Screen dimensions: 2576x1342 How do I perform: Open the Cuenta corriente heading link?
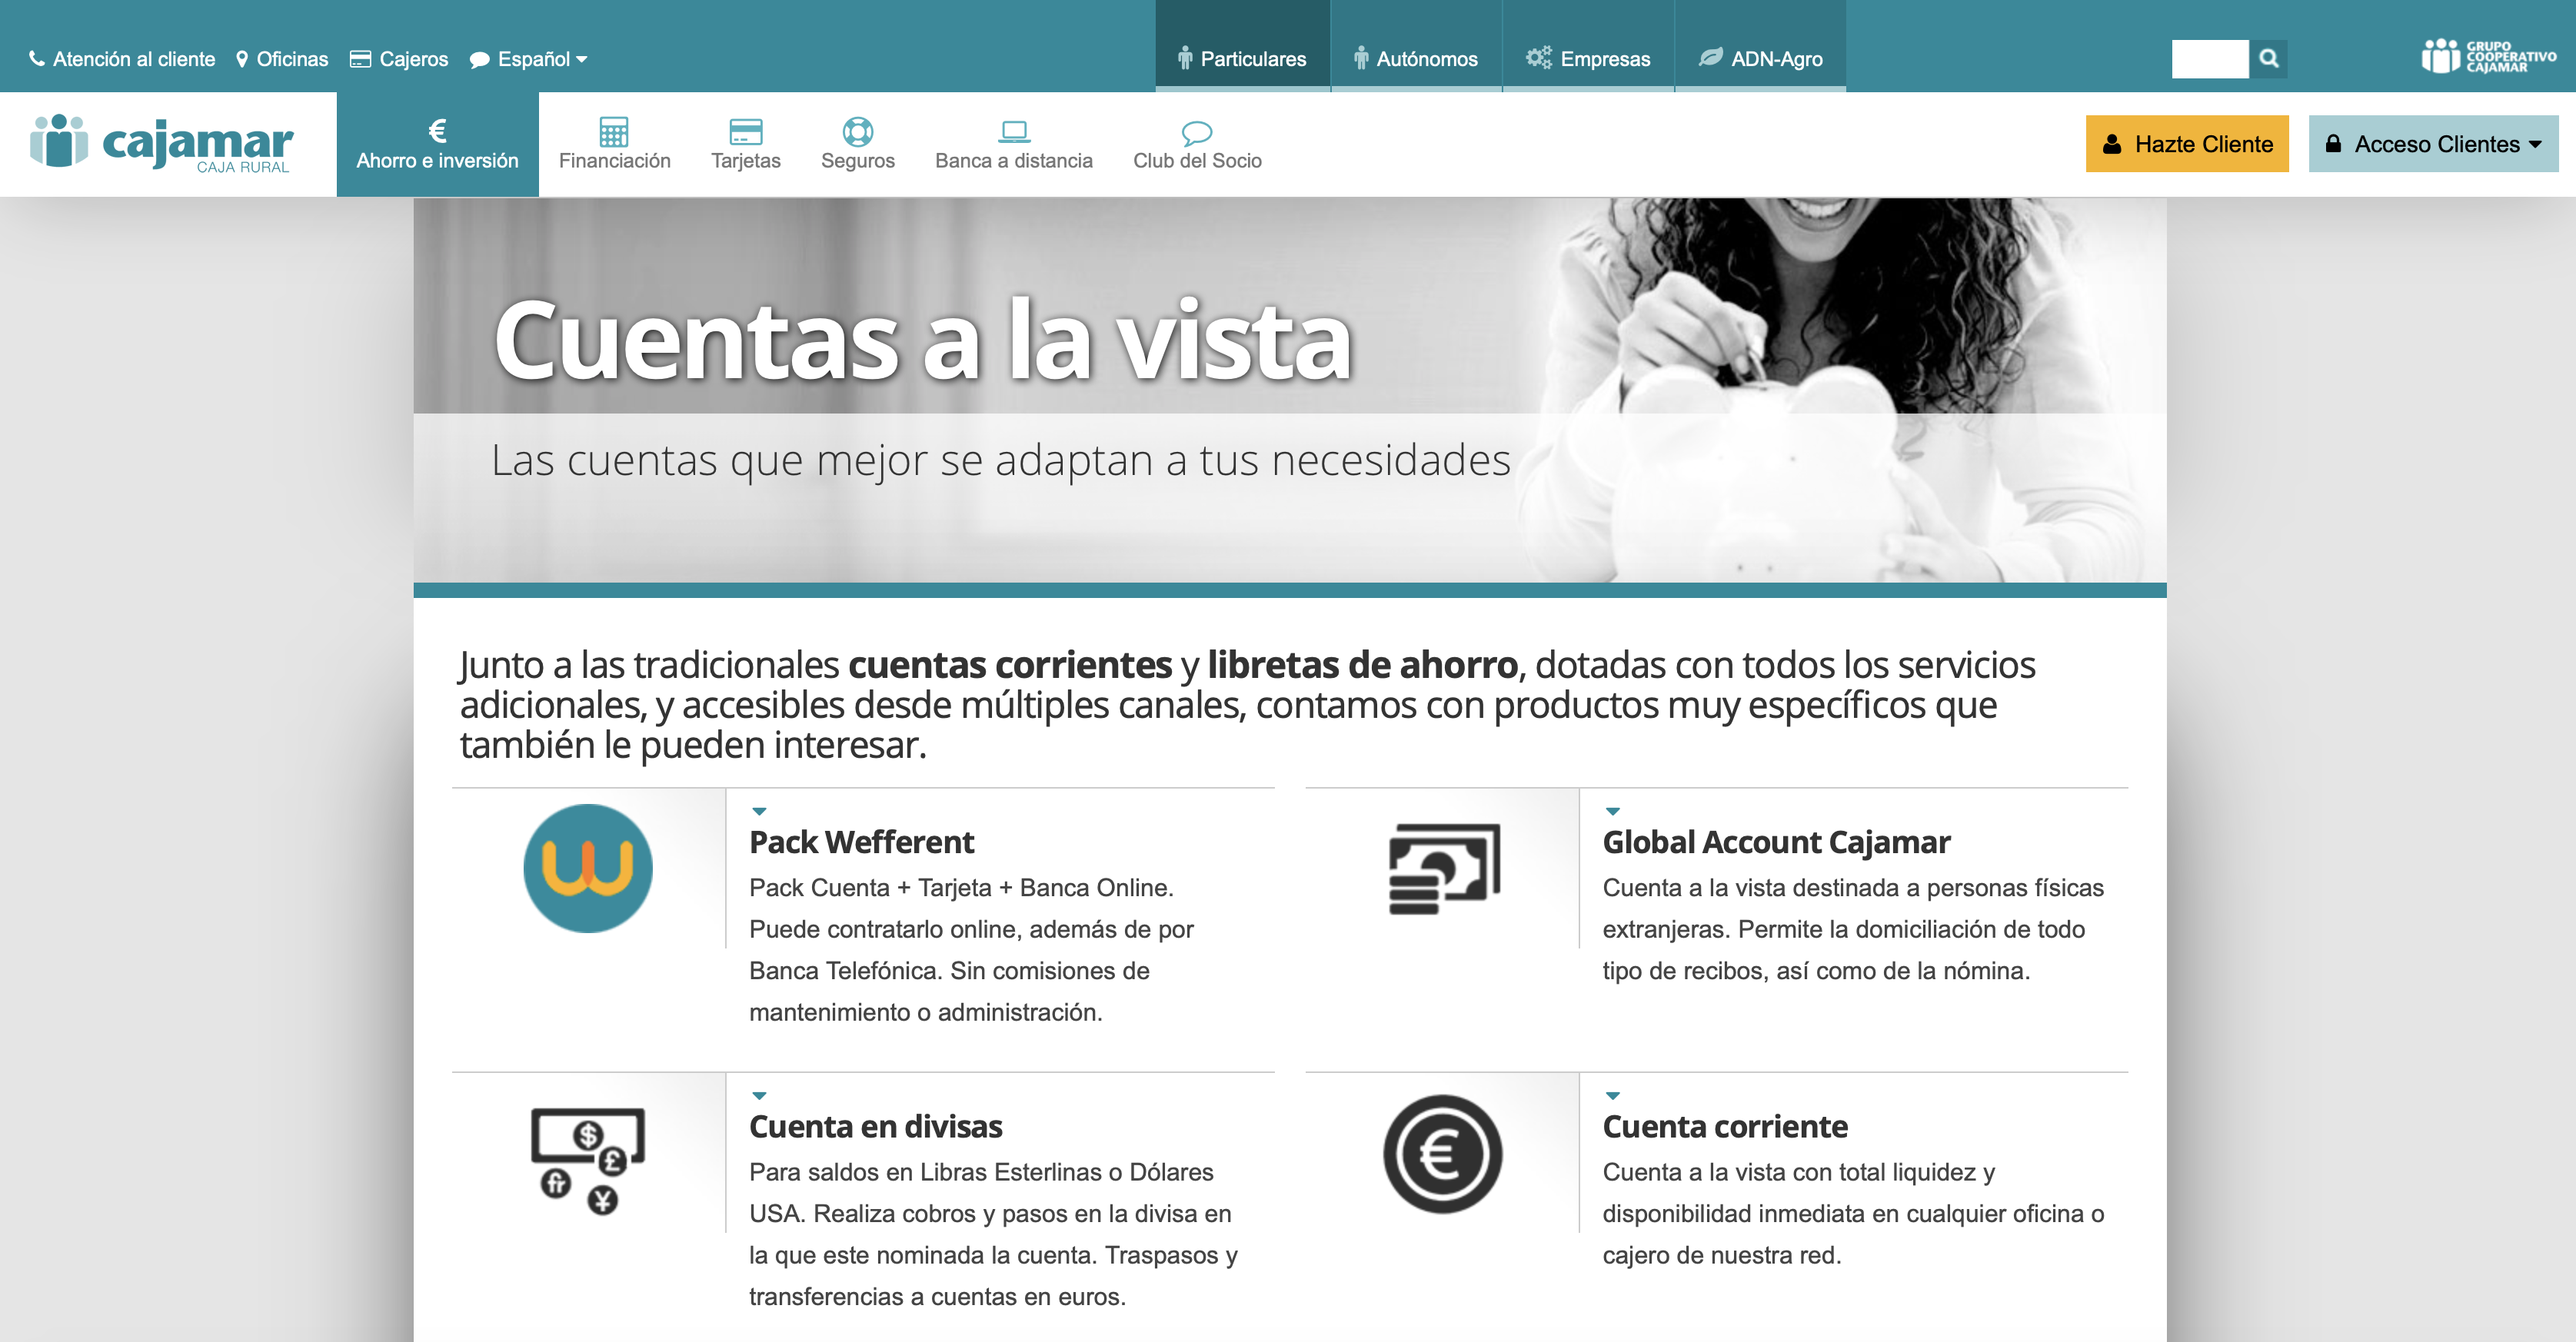(1725, 1126)
